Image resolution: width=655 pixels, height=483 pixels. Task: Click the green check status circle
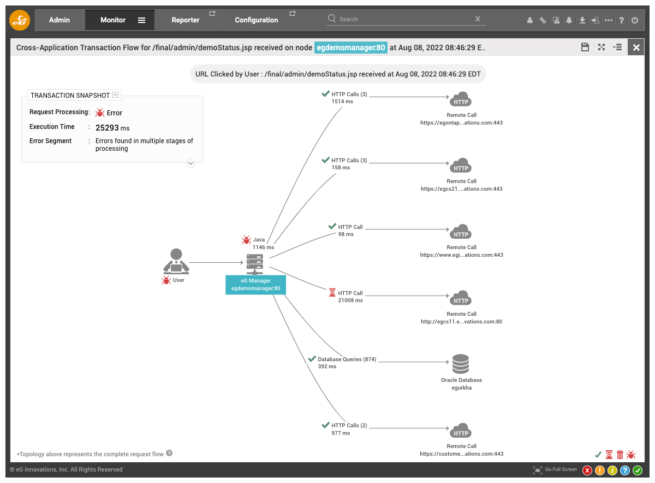pos(638,470)
